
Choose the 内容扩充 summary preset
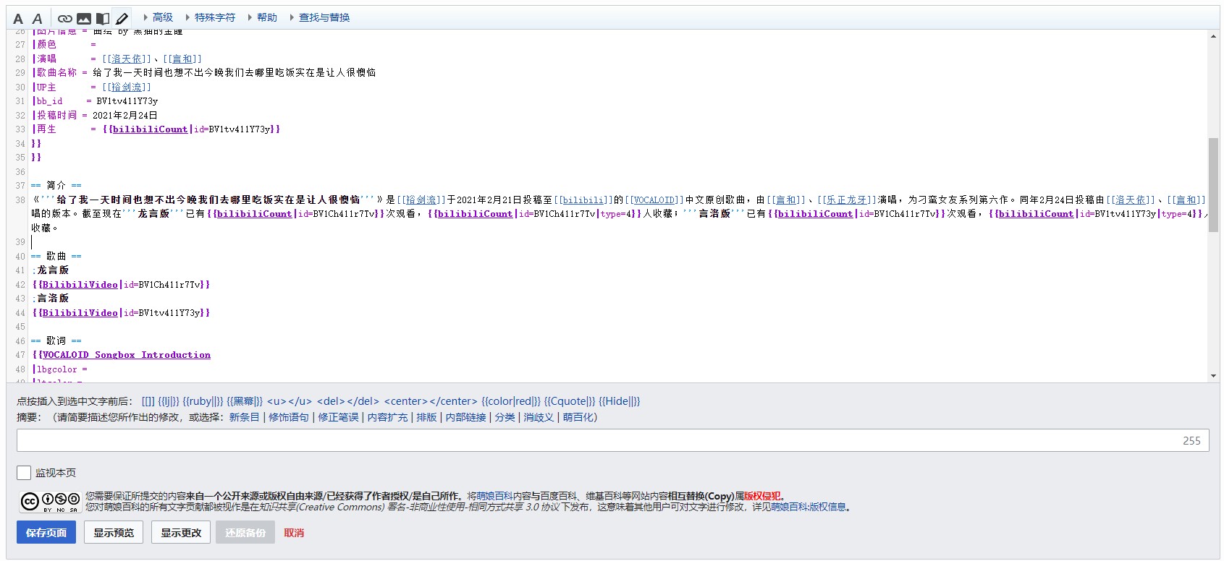(x=387, y=417)
